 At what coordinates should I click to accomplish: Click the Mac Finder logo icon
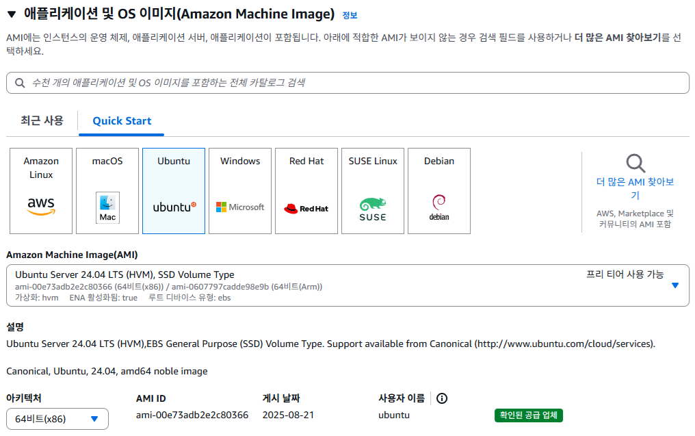[107, 207]
